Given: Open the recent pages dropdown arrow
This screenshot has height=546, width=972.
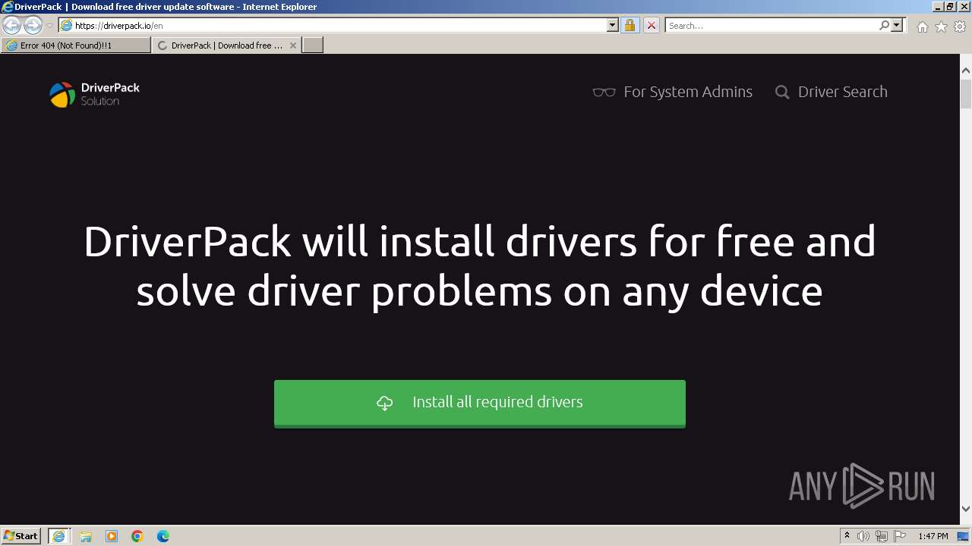Looking at the screenshot, I should 49,26.
